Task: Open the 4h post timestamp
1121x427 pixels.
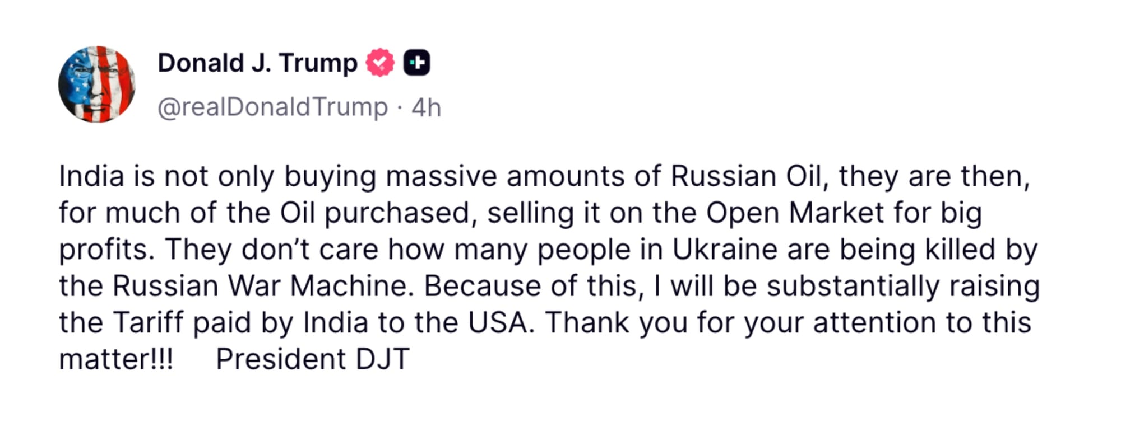Action: coord(427,107)
